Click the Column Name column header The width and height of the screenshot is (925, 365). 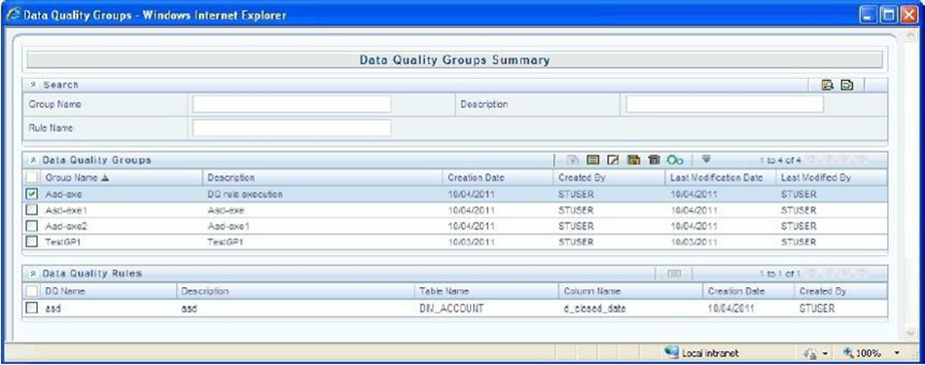coord(592,291)
